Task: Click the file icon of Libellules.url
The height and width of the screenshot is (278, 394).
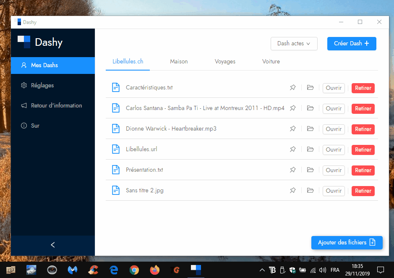Action: coord(115,149)
